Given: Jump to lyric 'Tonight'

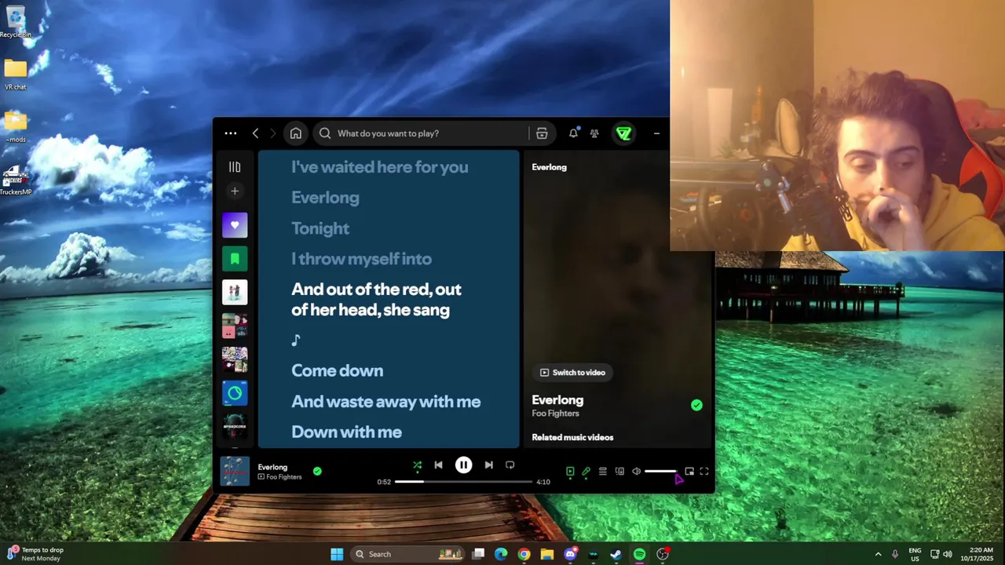Looking at the screenshot, I should coord(320,228).
